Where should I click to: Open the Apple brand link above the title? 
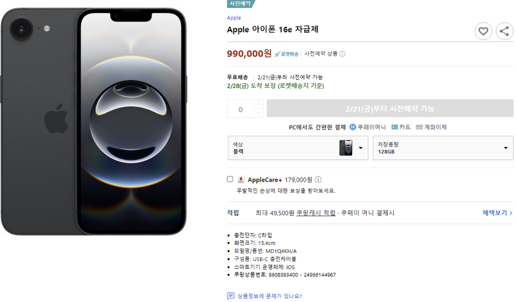233,17
